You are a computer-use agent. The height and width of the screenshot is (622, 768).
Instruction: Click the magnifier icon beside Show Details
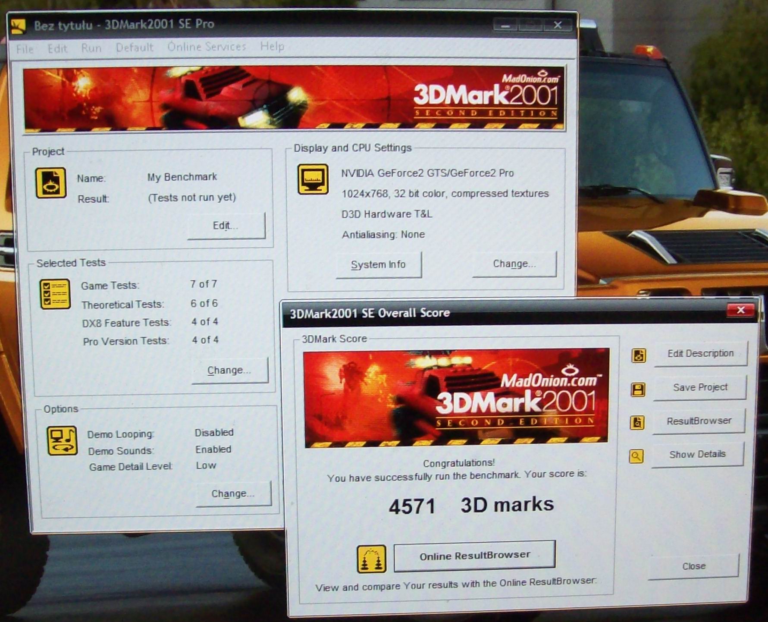click(636, 456)
